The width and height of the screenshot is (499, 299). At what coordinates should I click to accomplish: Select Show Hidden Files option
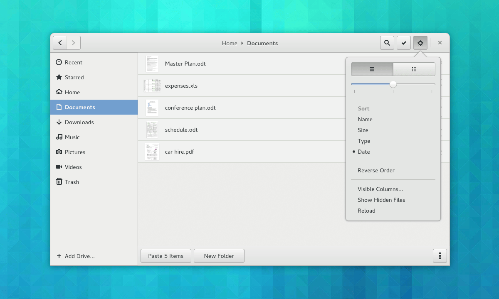pyautogui.click(x=381, y=200)
